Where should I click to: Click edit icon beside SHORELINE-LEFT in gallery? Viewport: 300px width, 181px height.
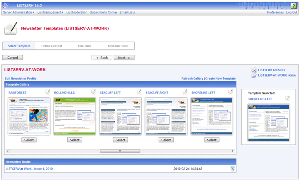pos(230,92)
